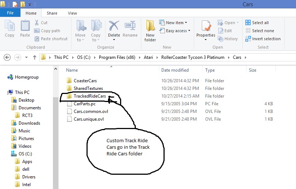The image size is (296, 189).
Task: Choose Paste shortcut in the ribbon
Action: tap(51, 39)
